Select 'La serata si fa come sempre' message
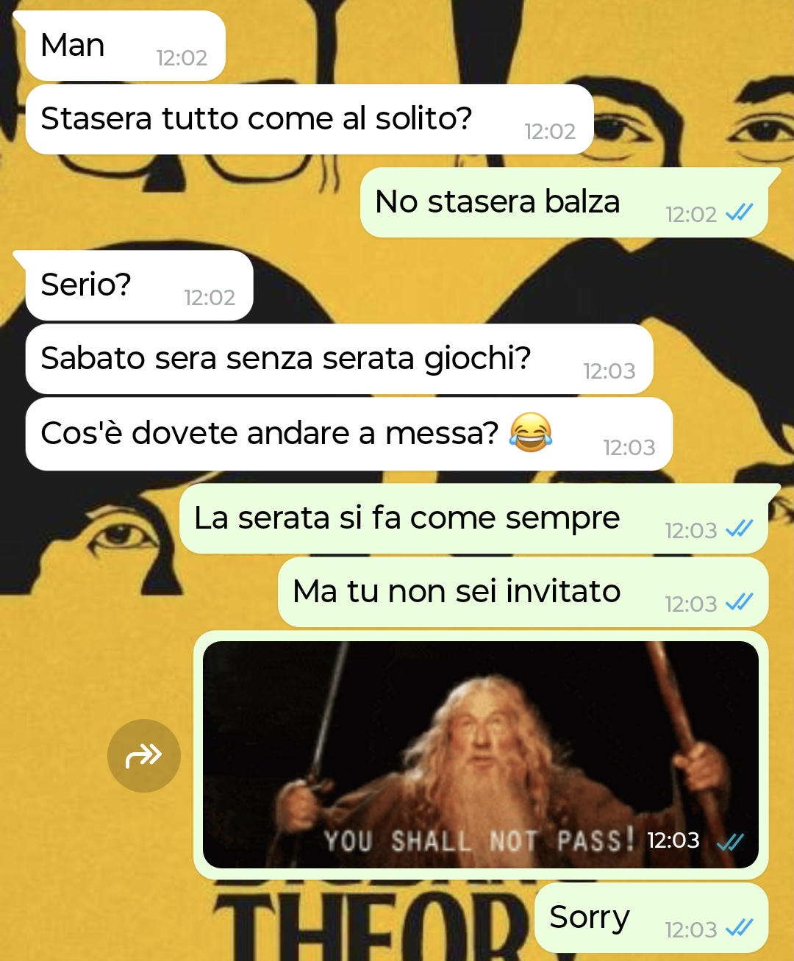This screenshot has height=961, width=794. pos(473,518)
